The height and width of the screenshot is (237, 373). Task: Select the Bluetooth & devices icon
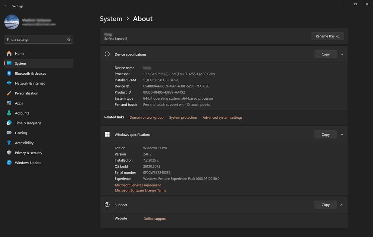coord(9,74)
